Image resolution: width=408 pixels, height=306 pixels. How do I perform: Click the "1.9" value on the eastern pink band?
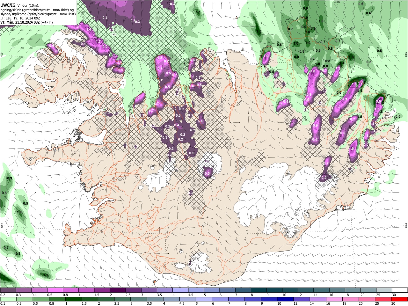tap(352, 149)
